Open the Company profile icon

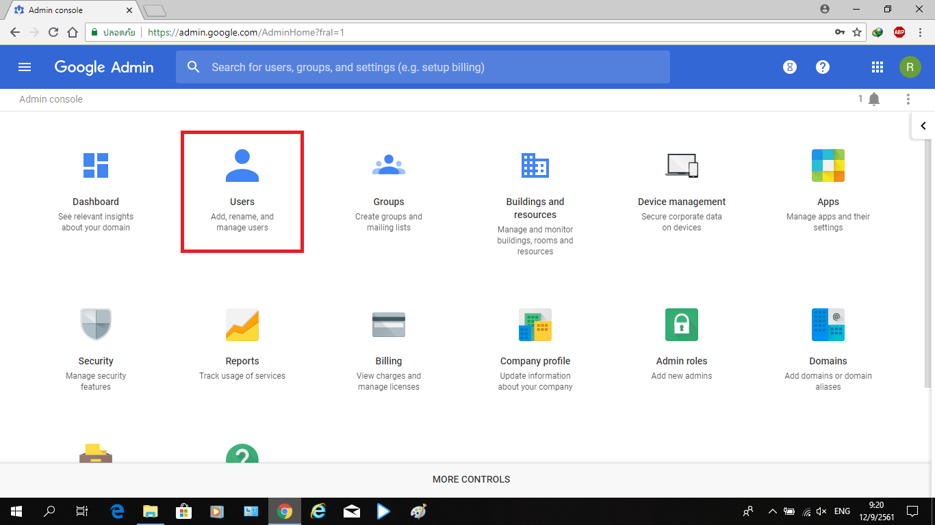click(x=535, y=325)
